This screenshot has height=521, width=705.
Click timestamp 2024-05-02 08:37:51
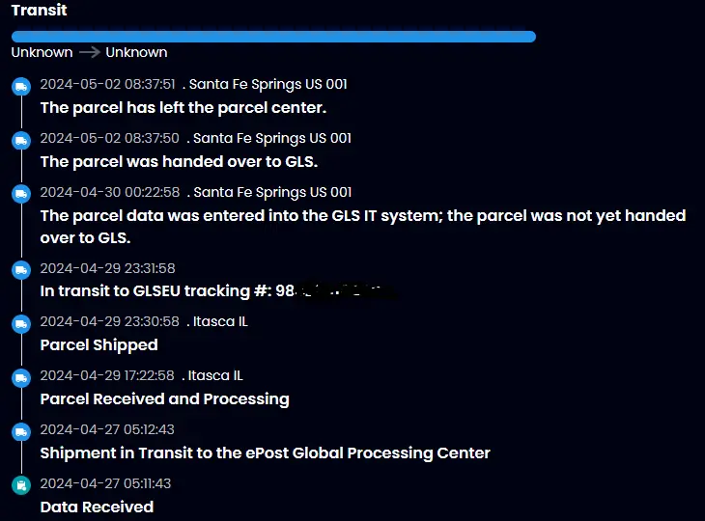pos(107,84)
